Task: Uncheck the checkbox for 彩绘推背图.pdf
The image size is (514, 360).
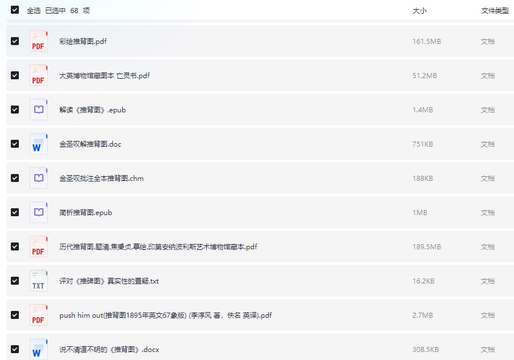Action: coord(15,41)
